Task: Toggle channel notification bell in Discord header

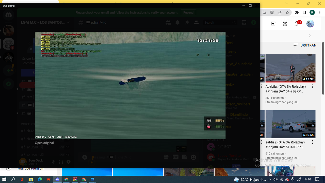Action: [177, 22]
